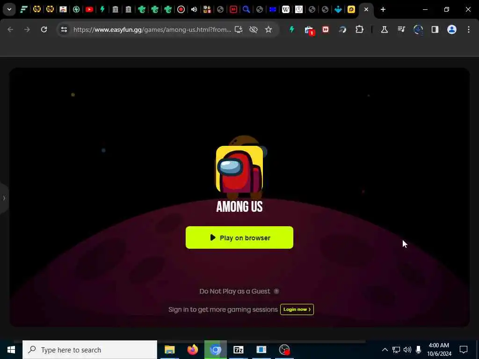Open info icon beside Do Not Play as a Guest
This screenshot has width=479, height=359.
pos(276,291)
